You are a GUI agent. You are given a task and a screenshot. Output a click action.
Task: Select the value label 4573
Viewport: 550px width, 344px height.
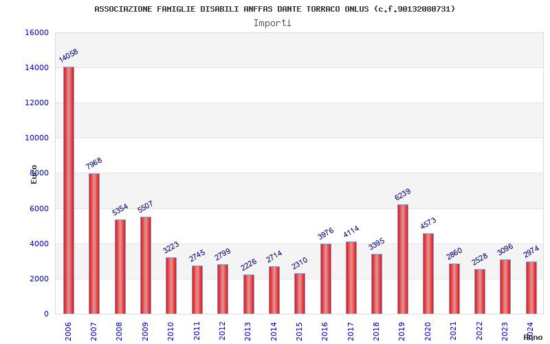(x=428, y=223)
